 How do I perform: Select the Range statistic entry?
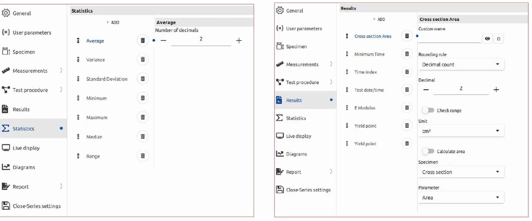[93, 156]
